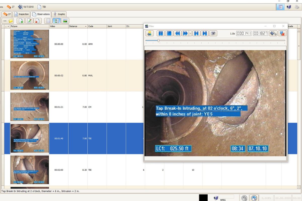Click the MWL code cell
The image size is (302, 201).
pos(97,76)
